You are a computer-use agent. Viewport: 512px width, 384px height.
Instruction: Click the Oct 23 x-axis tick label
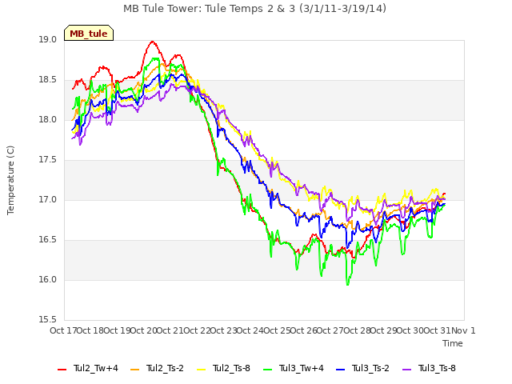click(x=224, y=330)
